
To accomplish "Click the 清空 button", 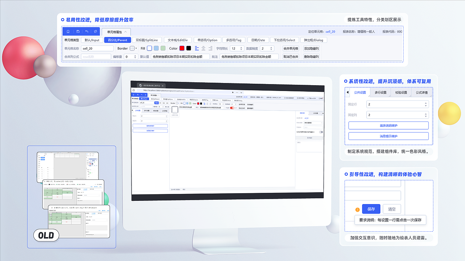I will (392, 209).
